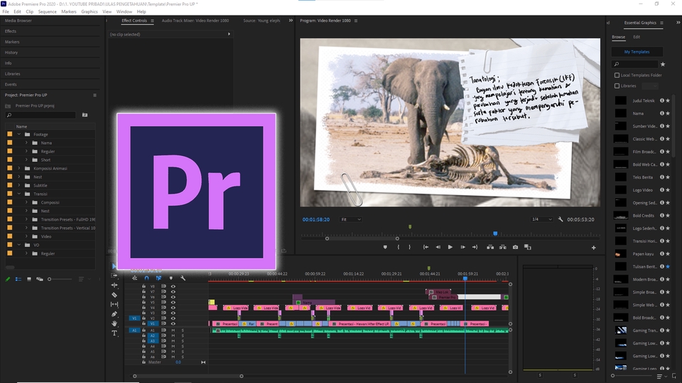Enable the Local Templates Folder checkbox
The height and width of the screenshot is (383, 682).
point(617,75)
